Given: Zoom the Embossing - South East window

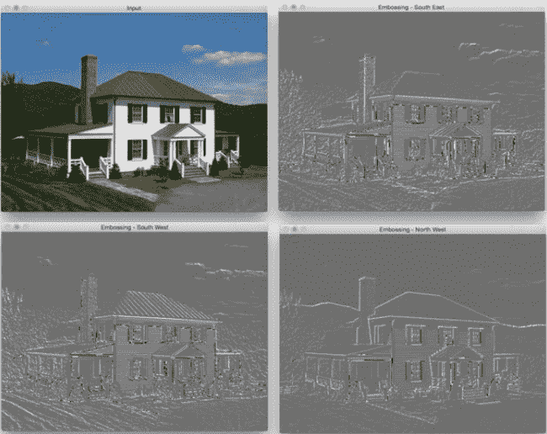Looking at the screenshot, I should pyautogui.click(x=301, y=8).
